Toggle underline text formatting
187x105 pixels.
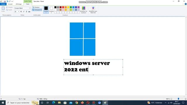[x=27, y=12]
